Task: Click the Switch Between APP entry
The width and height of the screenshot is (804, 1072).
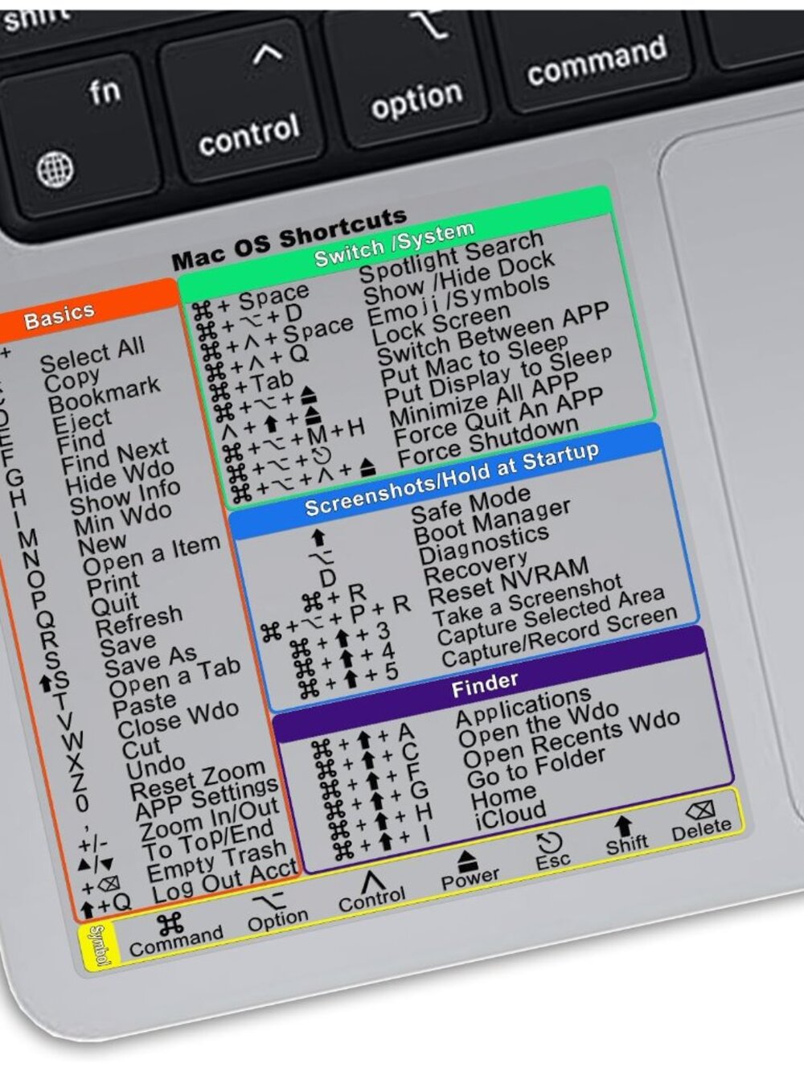Action: point(492,335)
